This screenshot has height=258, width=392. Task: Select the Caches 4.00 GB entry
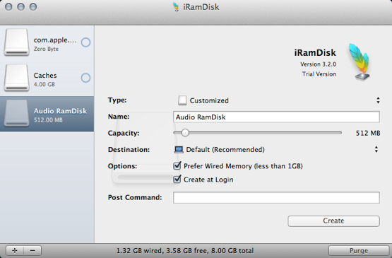pyautogui.click(x=47, y=78)
